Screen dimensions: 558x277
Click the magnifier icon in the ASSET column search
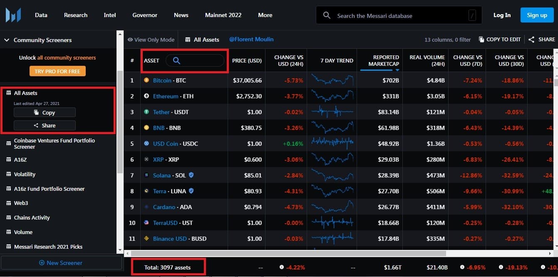point(176,60)
